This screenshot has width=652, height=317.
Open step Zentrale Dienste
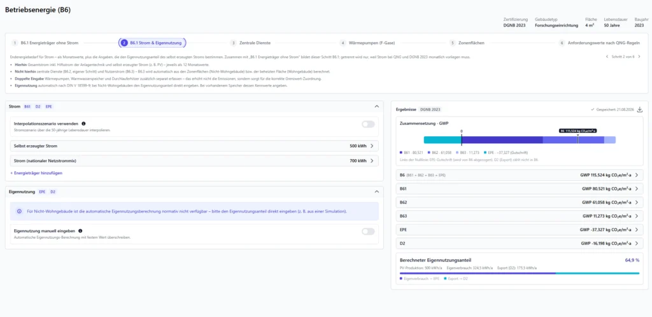251,43
